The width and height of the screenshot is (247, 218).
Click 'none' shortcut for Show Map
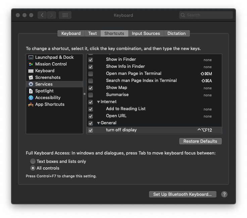click(208, 88)
